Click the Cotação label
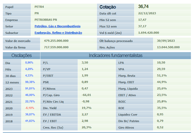The height and width of the screenshot is (133, 193). [108, 7]
